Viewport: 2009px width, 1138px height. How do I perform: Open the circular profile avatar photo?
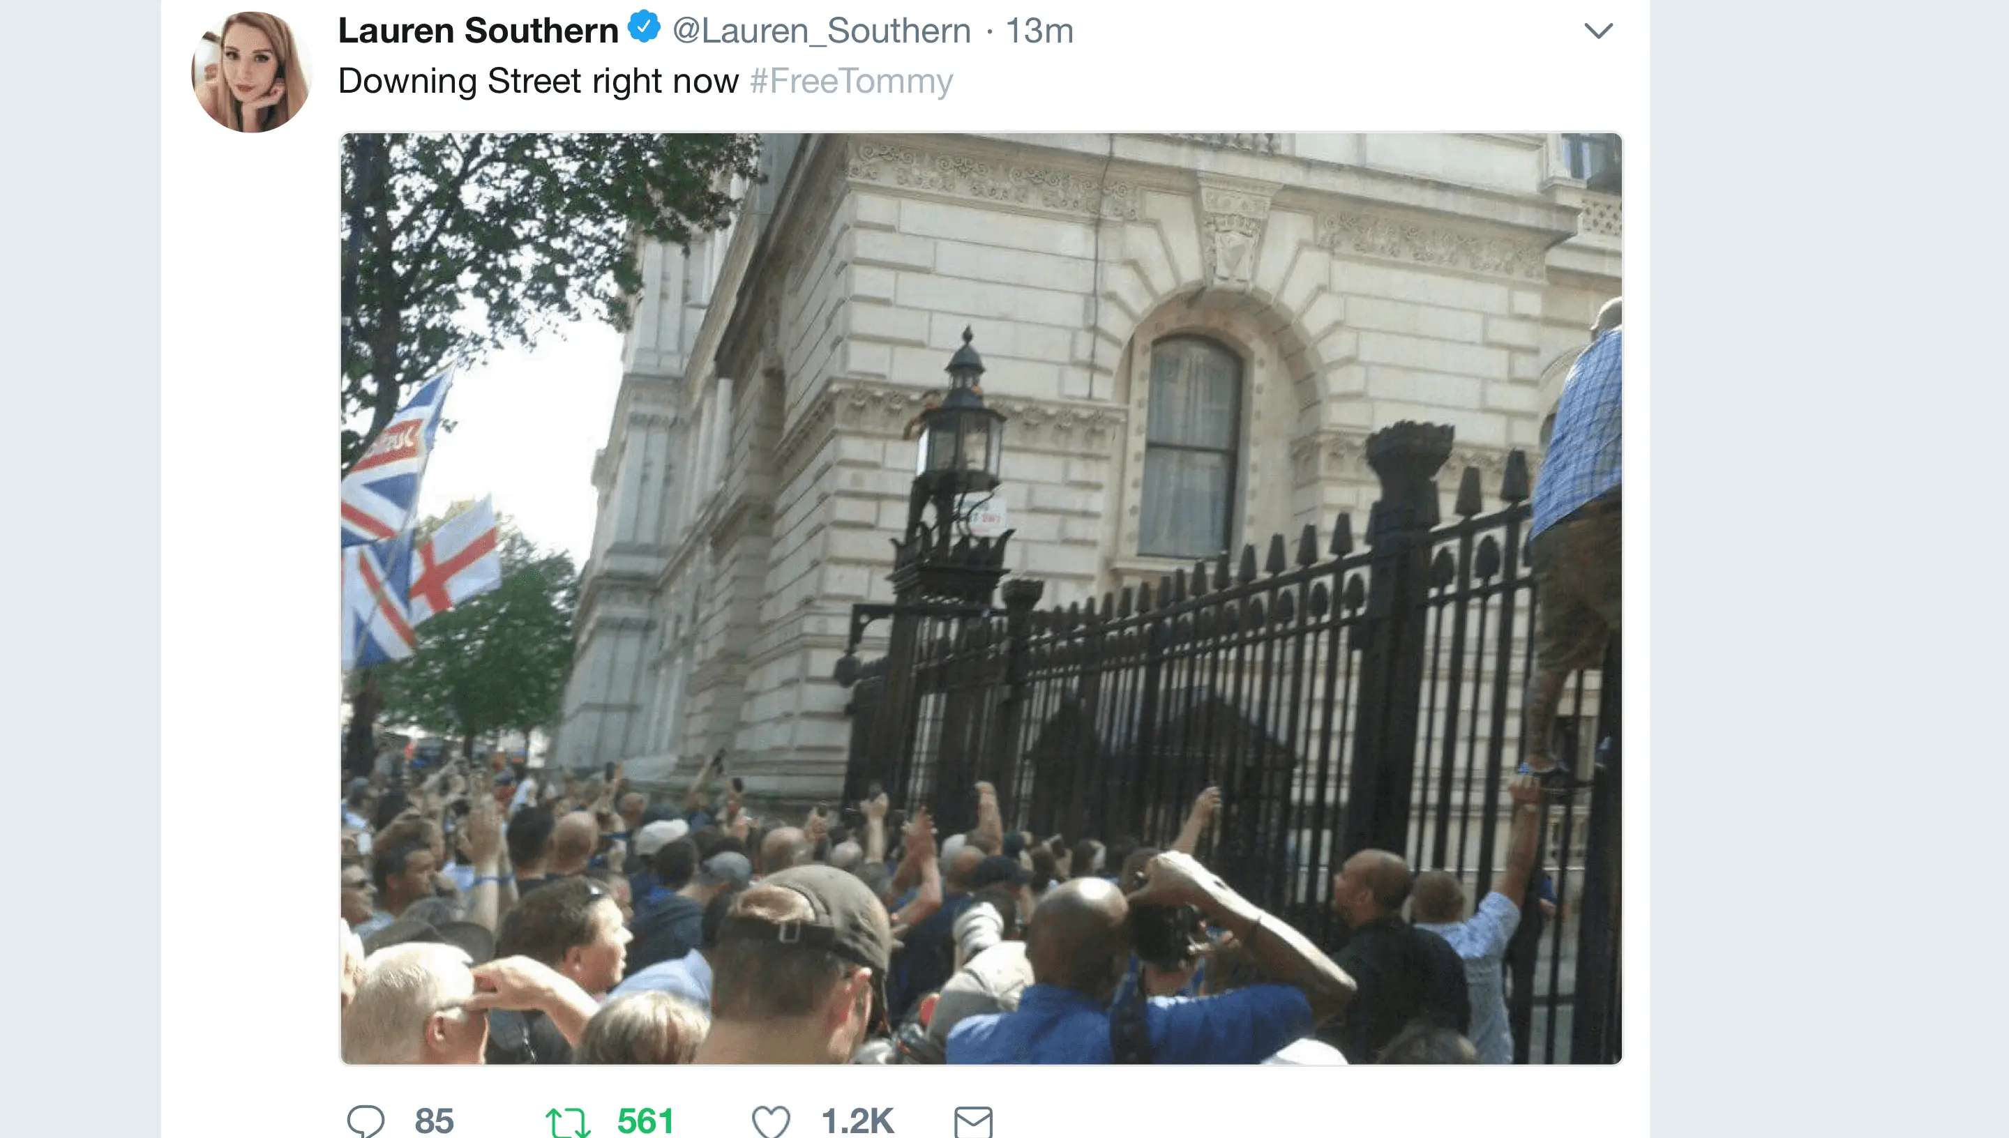[252, 71]
